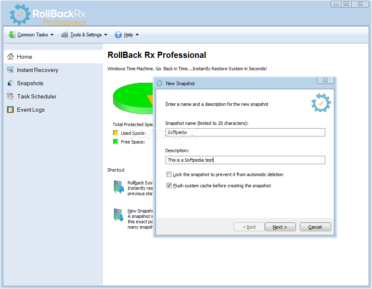Screen dimensions: 372x289
Task: Uncheck Flush system cache checkbox
Action: [169, 186]
